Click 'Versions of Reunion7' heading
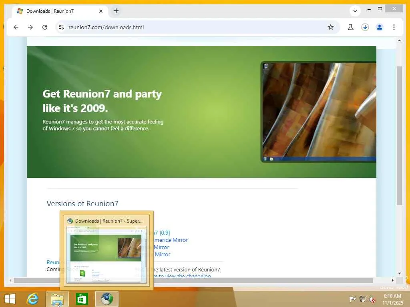410x307 pixels. 82,203
